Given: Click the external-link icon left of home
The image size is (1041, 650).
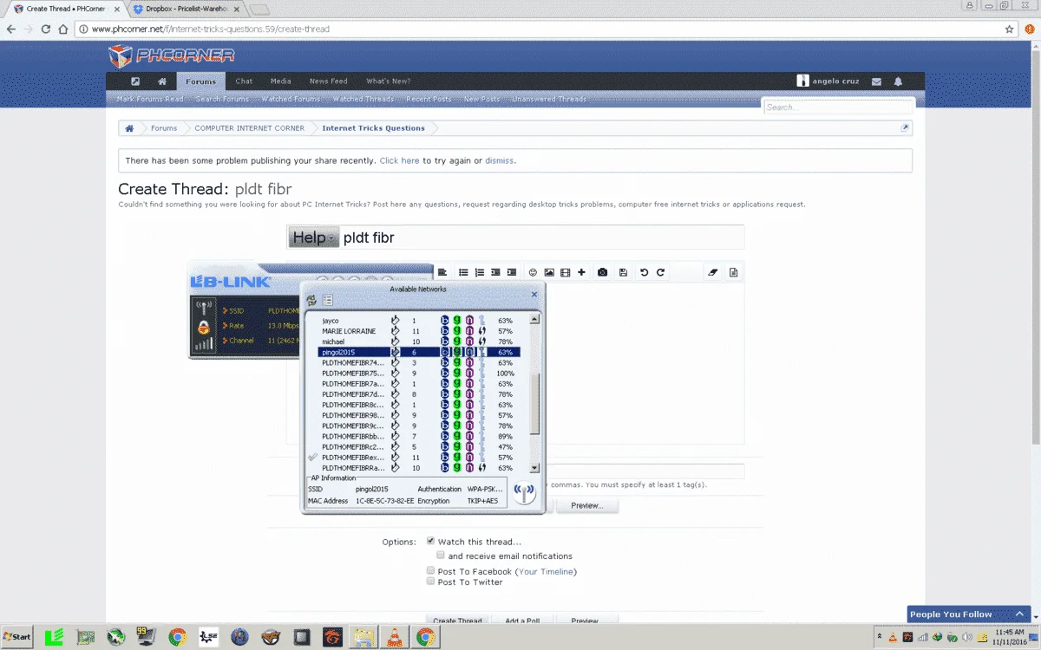Looking at the screenshot, I should (x=135, y=81).
